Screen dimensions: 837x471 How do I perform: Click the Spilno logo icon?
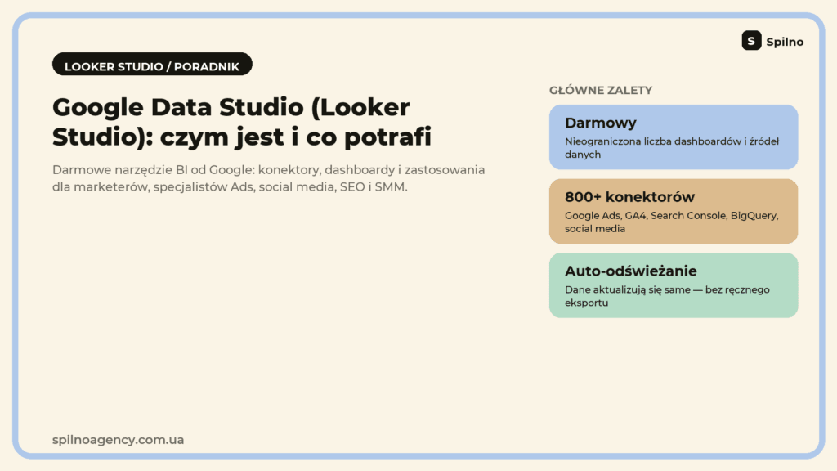point(751,41)
